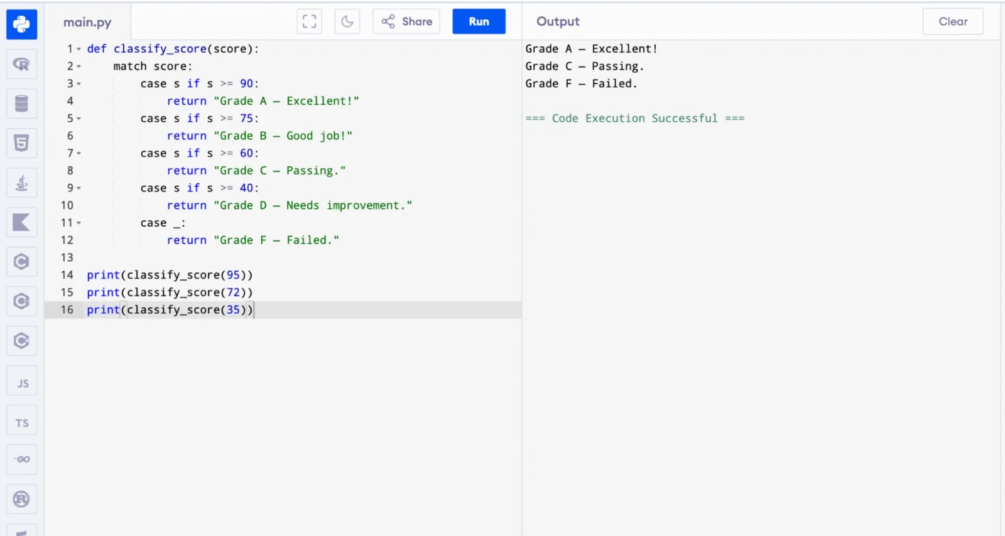Click output line Grade F – Failed.
The width and height of the screenshot is (1005, 536).
click(x=581, y=83)
